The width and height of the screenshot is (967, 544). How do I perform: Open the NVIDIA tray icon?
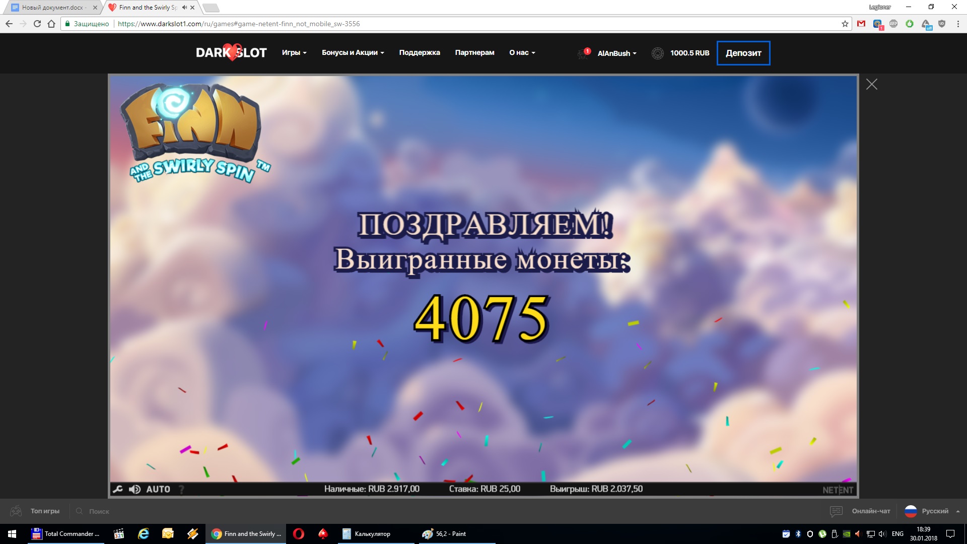[x=847, y=534]
